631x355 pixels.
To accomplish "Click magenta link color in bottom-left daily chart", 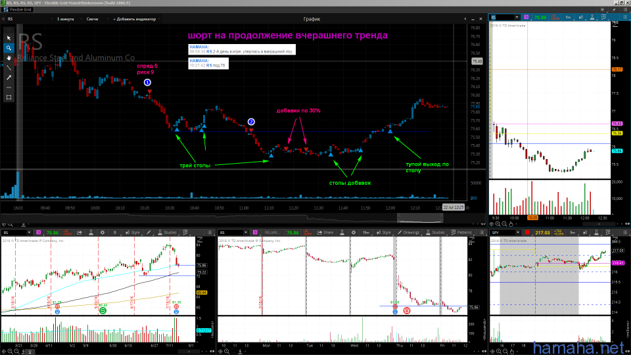I will click(x=39, y=233).
